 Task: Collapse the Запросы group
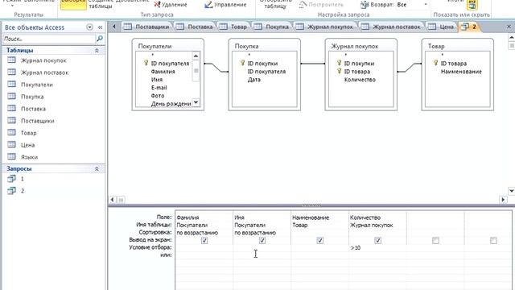(97, 168)
